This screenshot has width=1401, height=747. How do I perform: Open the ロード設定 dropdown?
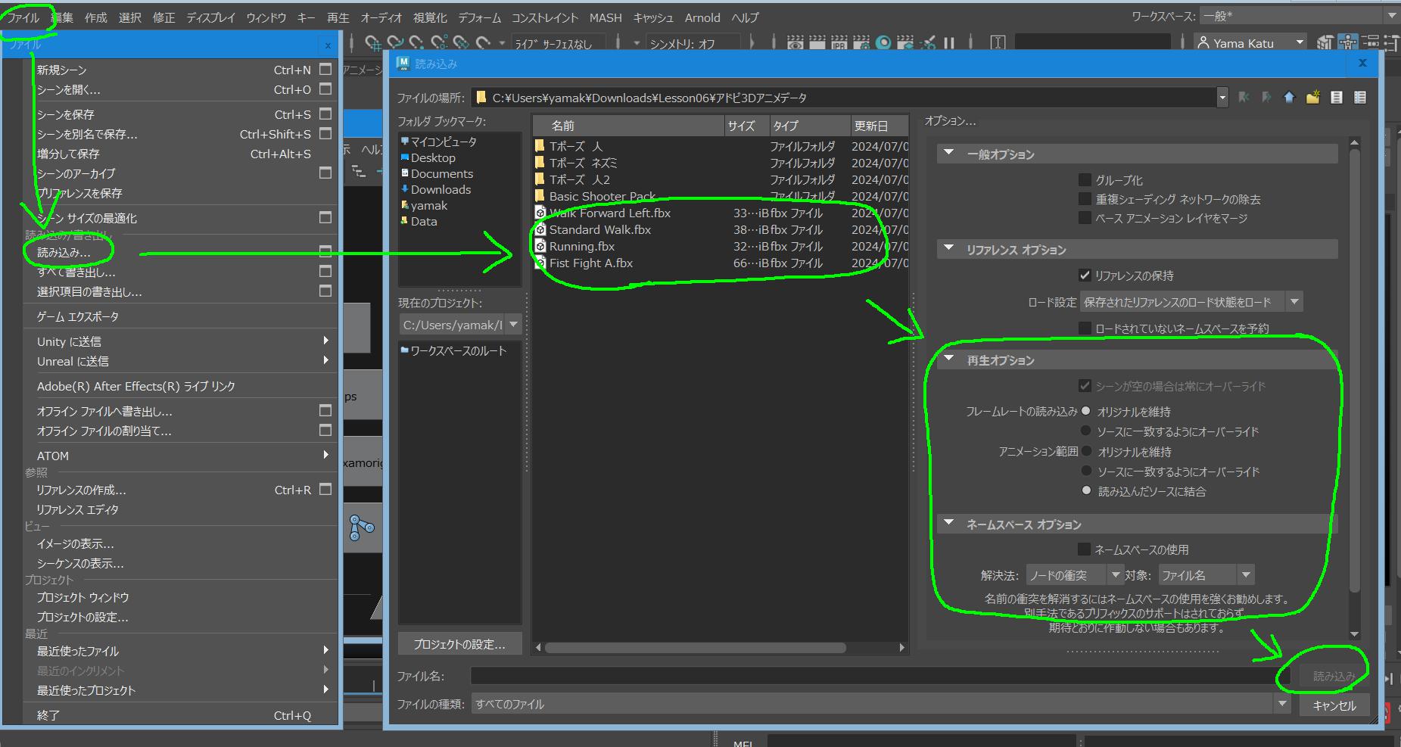[x=1191, y=301]
